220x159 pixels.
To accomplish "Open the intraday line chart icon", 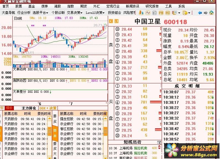I will (148, 13).
